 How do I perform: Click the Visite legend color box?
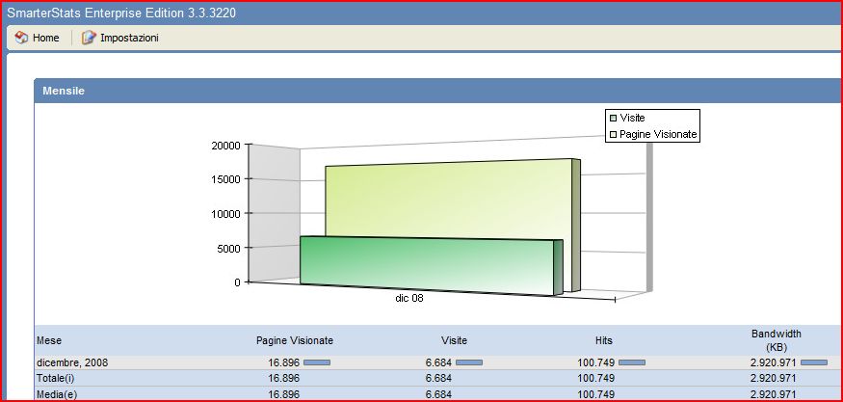(613, 118)
